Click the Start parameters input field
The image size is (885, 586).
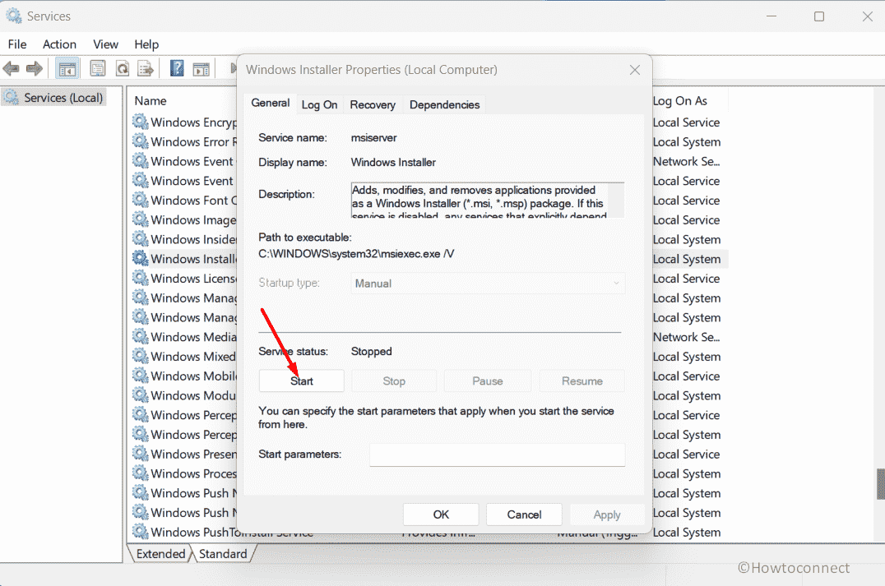tap(498, 454)
